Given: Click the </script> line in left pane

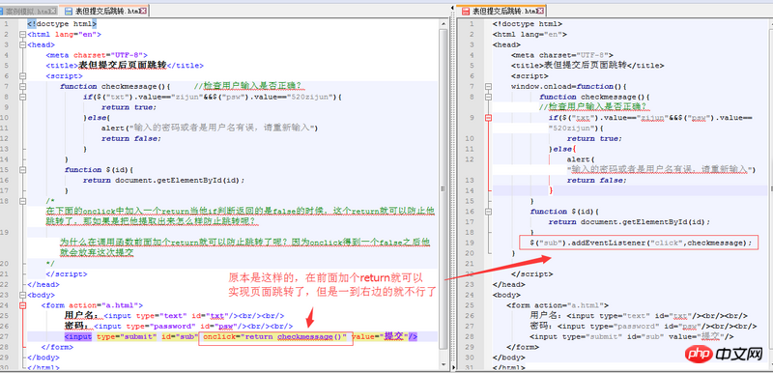Looking at the screenshot, I should point(67,274).
